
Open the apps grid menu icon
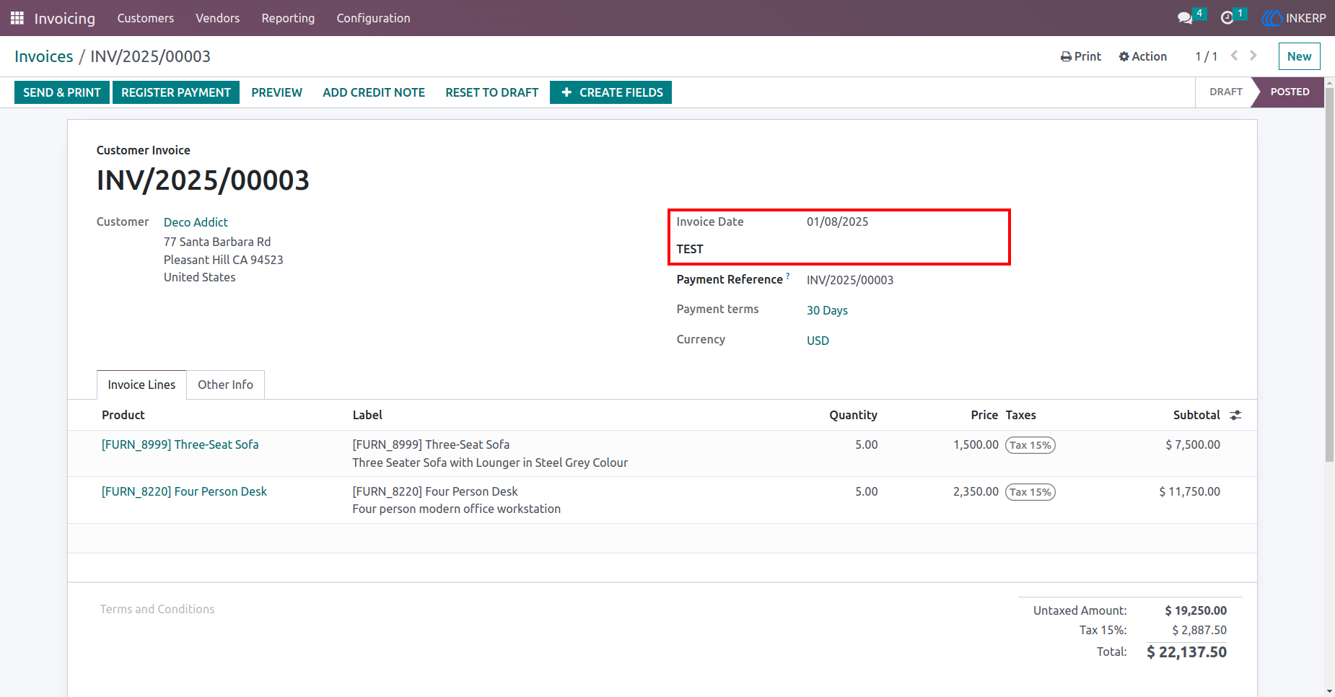coord(17,18)
